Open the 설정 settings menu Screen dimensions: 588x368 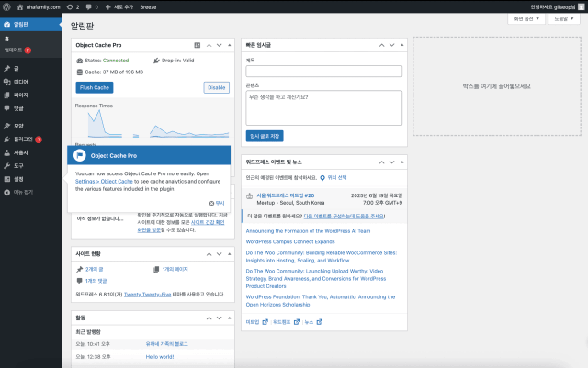[x=30, y=179]
